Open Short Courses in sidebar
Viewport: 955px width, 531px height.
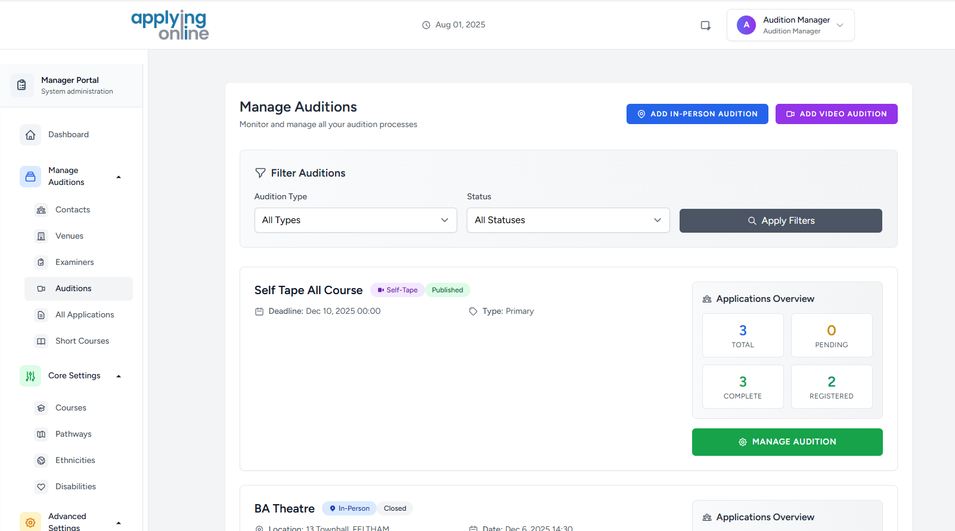click(82, 341)
